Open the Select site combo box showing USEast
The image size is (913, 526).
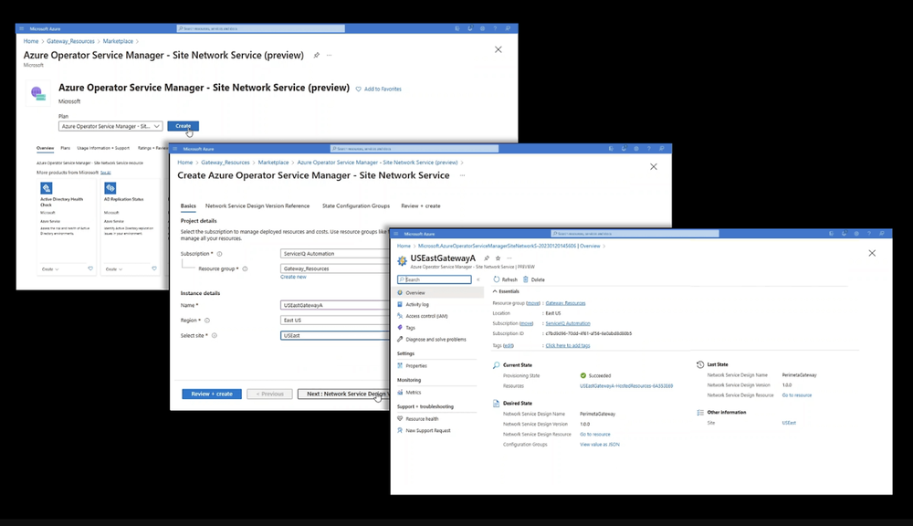pos(335,335)
